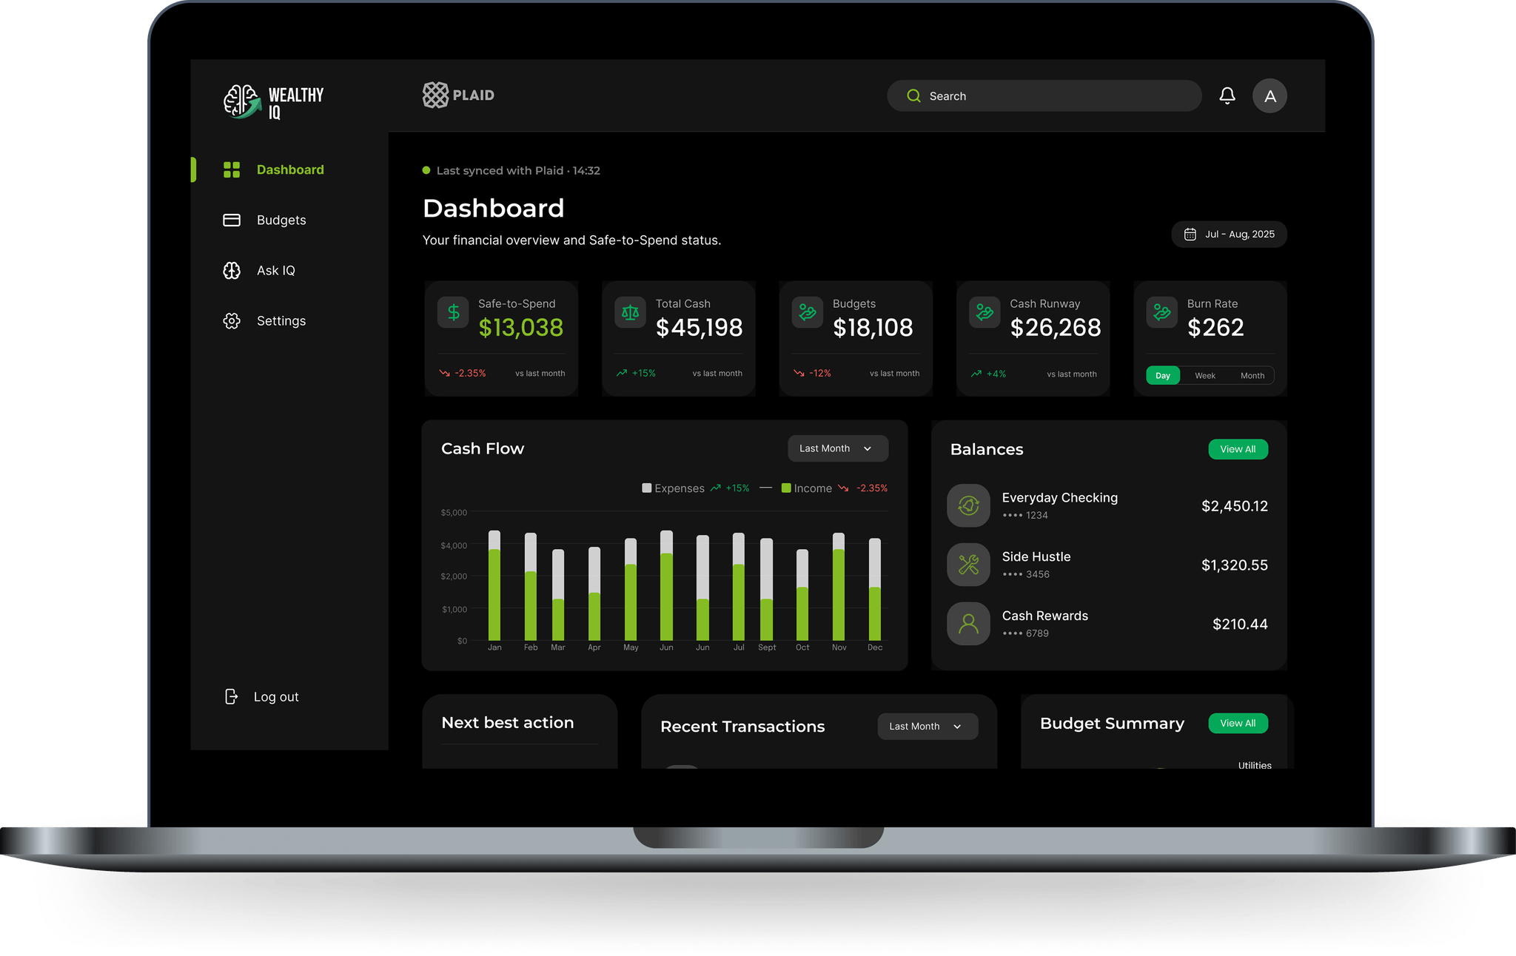Switch Burn Rate to Month view
This screenshot has width=1516, height=956.
(1252, 376)
